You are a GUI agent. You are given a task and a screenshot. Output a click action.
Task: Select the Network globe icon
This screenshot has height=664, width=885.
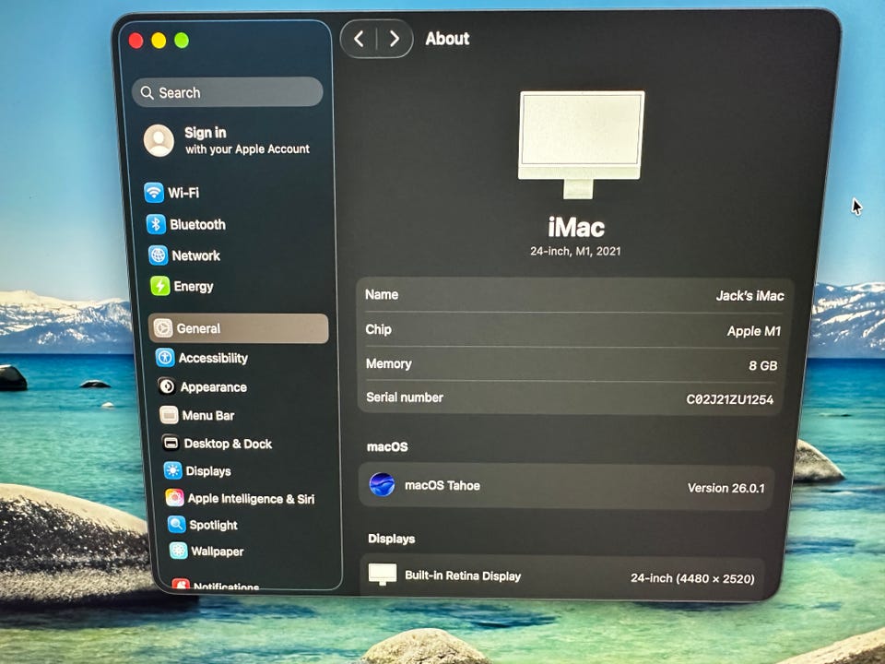(158, 255)
